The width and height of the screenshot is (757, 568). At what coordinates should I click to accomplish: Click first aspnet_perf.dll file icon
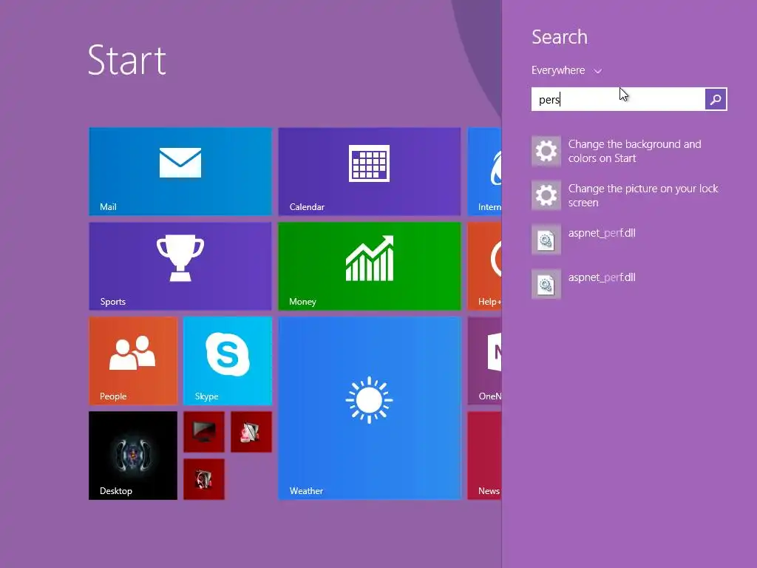(546, 240)
